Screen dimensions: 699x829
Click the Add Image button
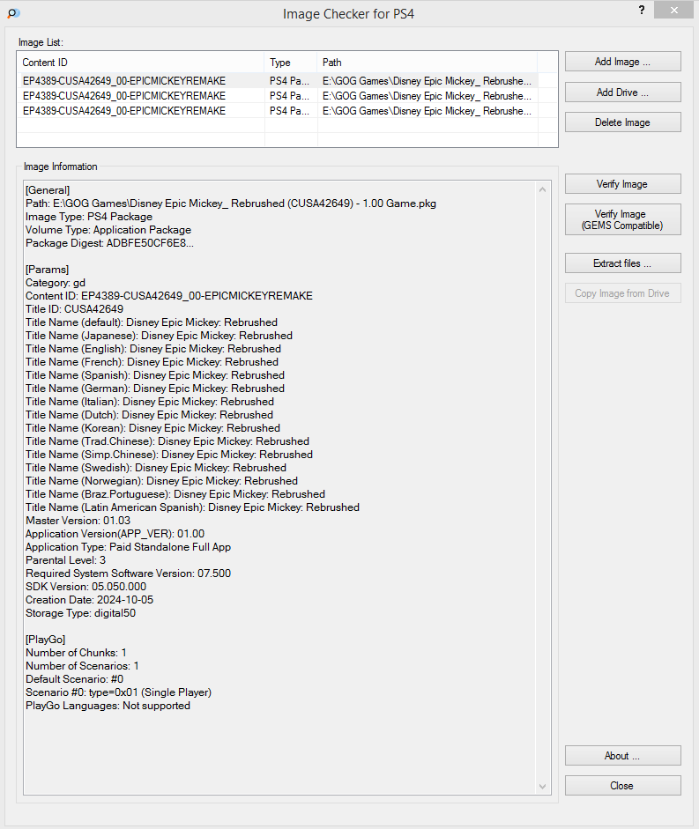tap(623, 62)
